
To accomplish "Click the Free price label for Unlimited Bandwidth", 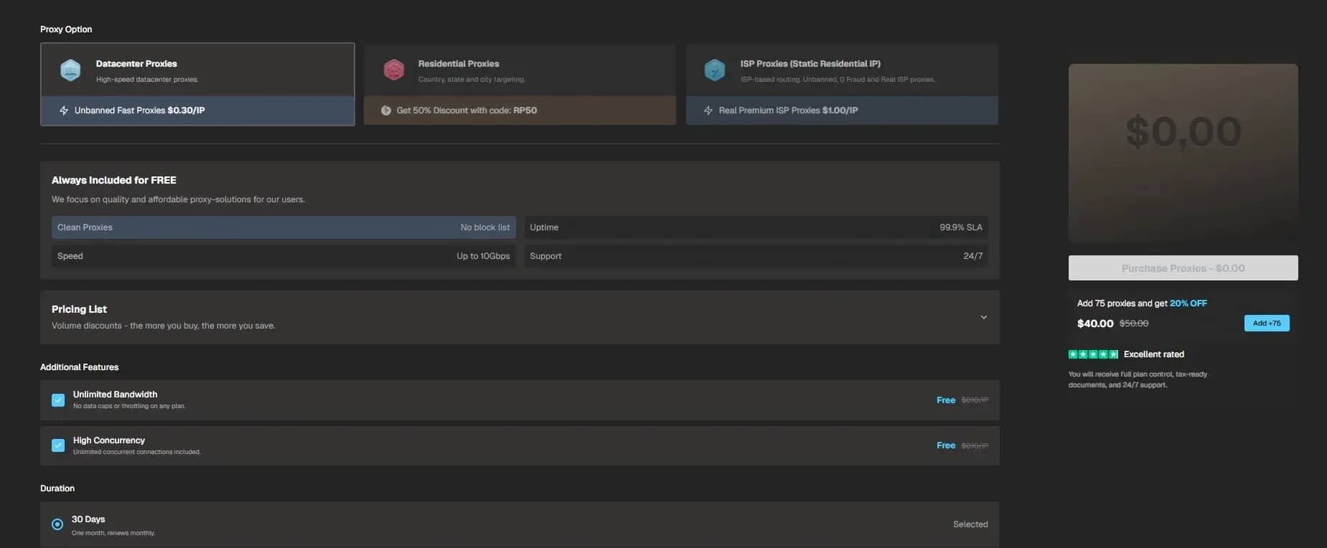I will point(946,400).
